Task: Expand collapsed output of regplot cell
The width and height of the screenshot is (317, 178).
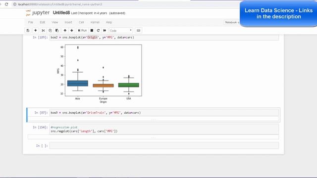Action: pos(154,137)
